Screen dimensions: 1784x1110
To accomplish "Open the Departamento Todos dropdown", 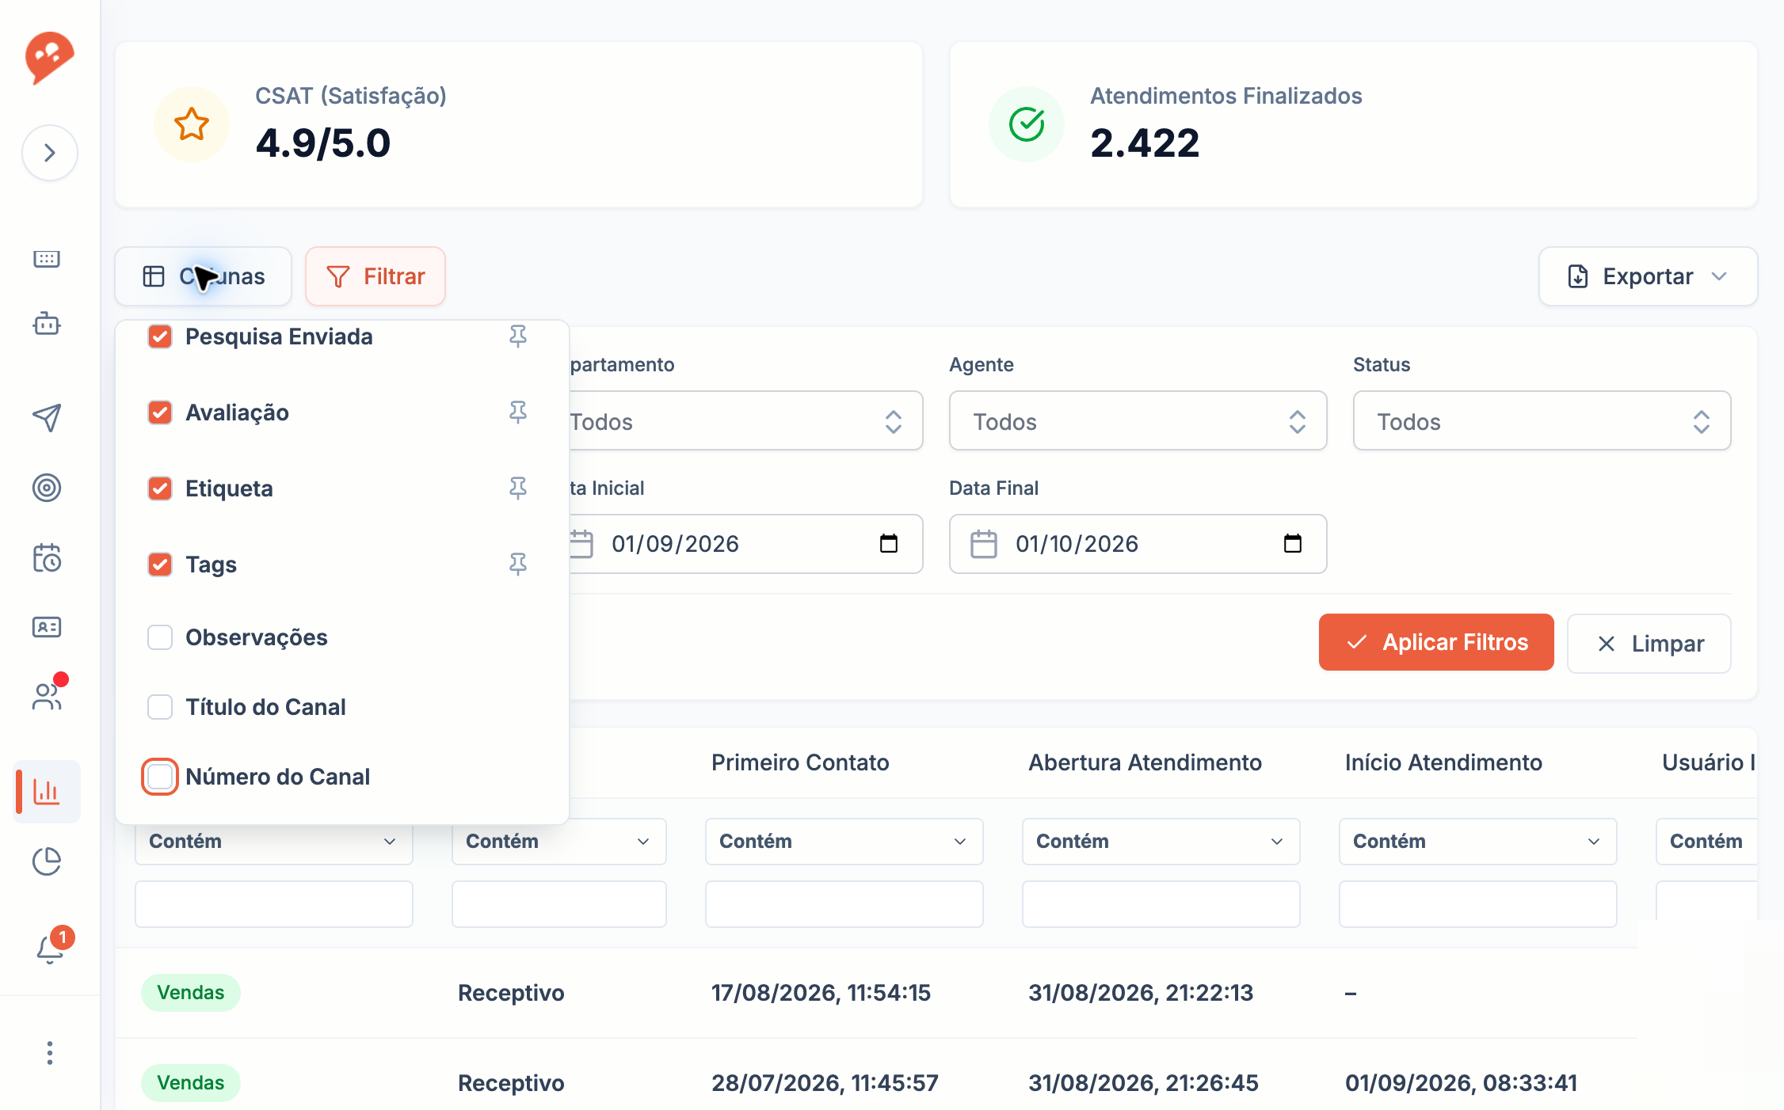I will [x=745, y=421].
